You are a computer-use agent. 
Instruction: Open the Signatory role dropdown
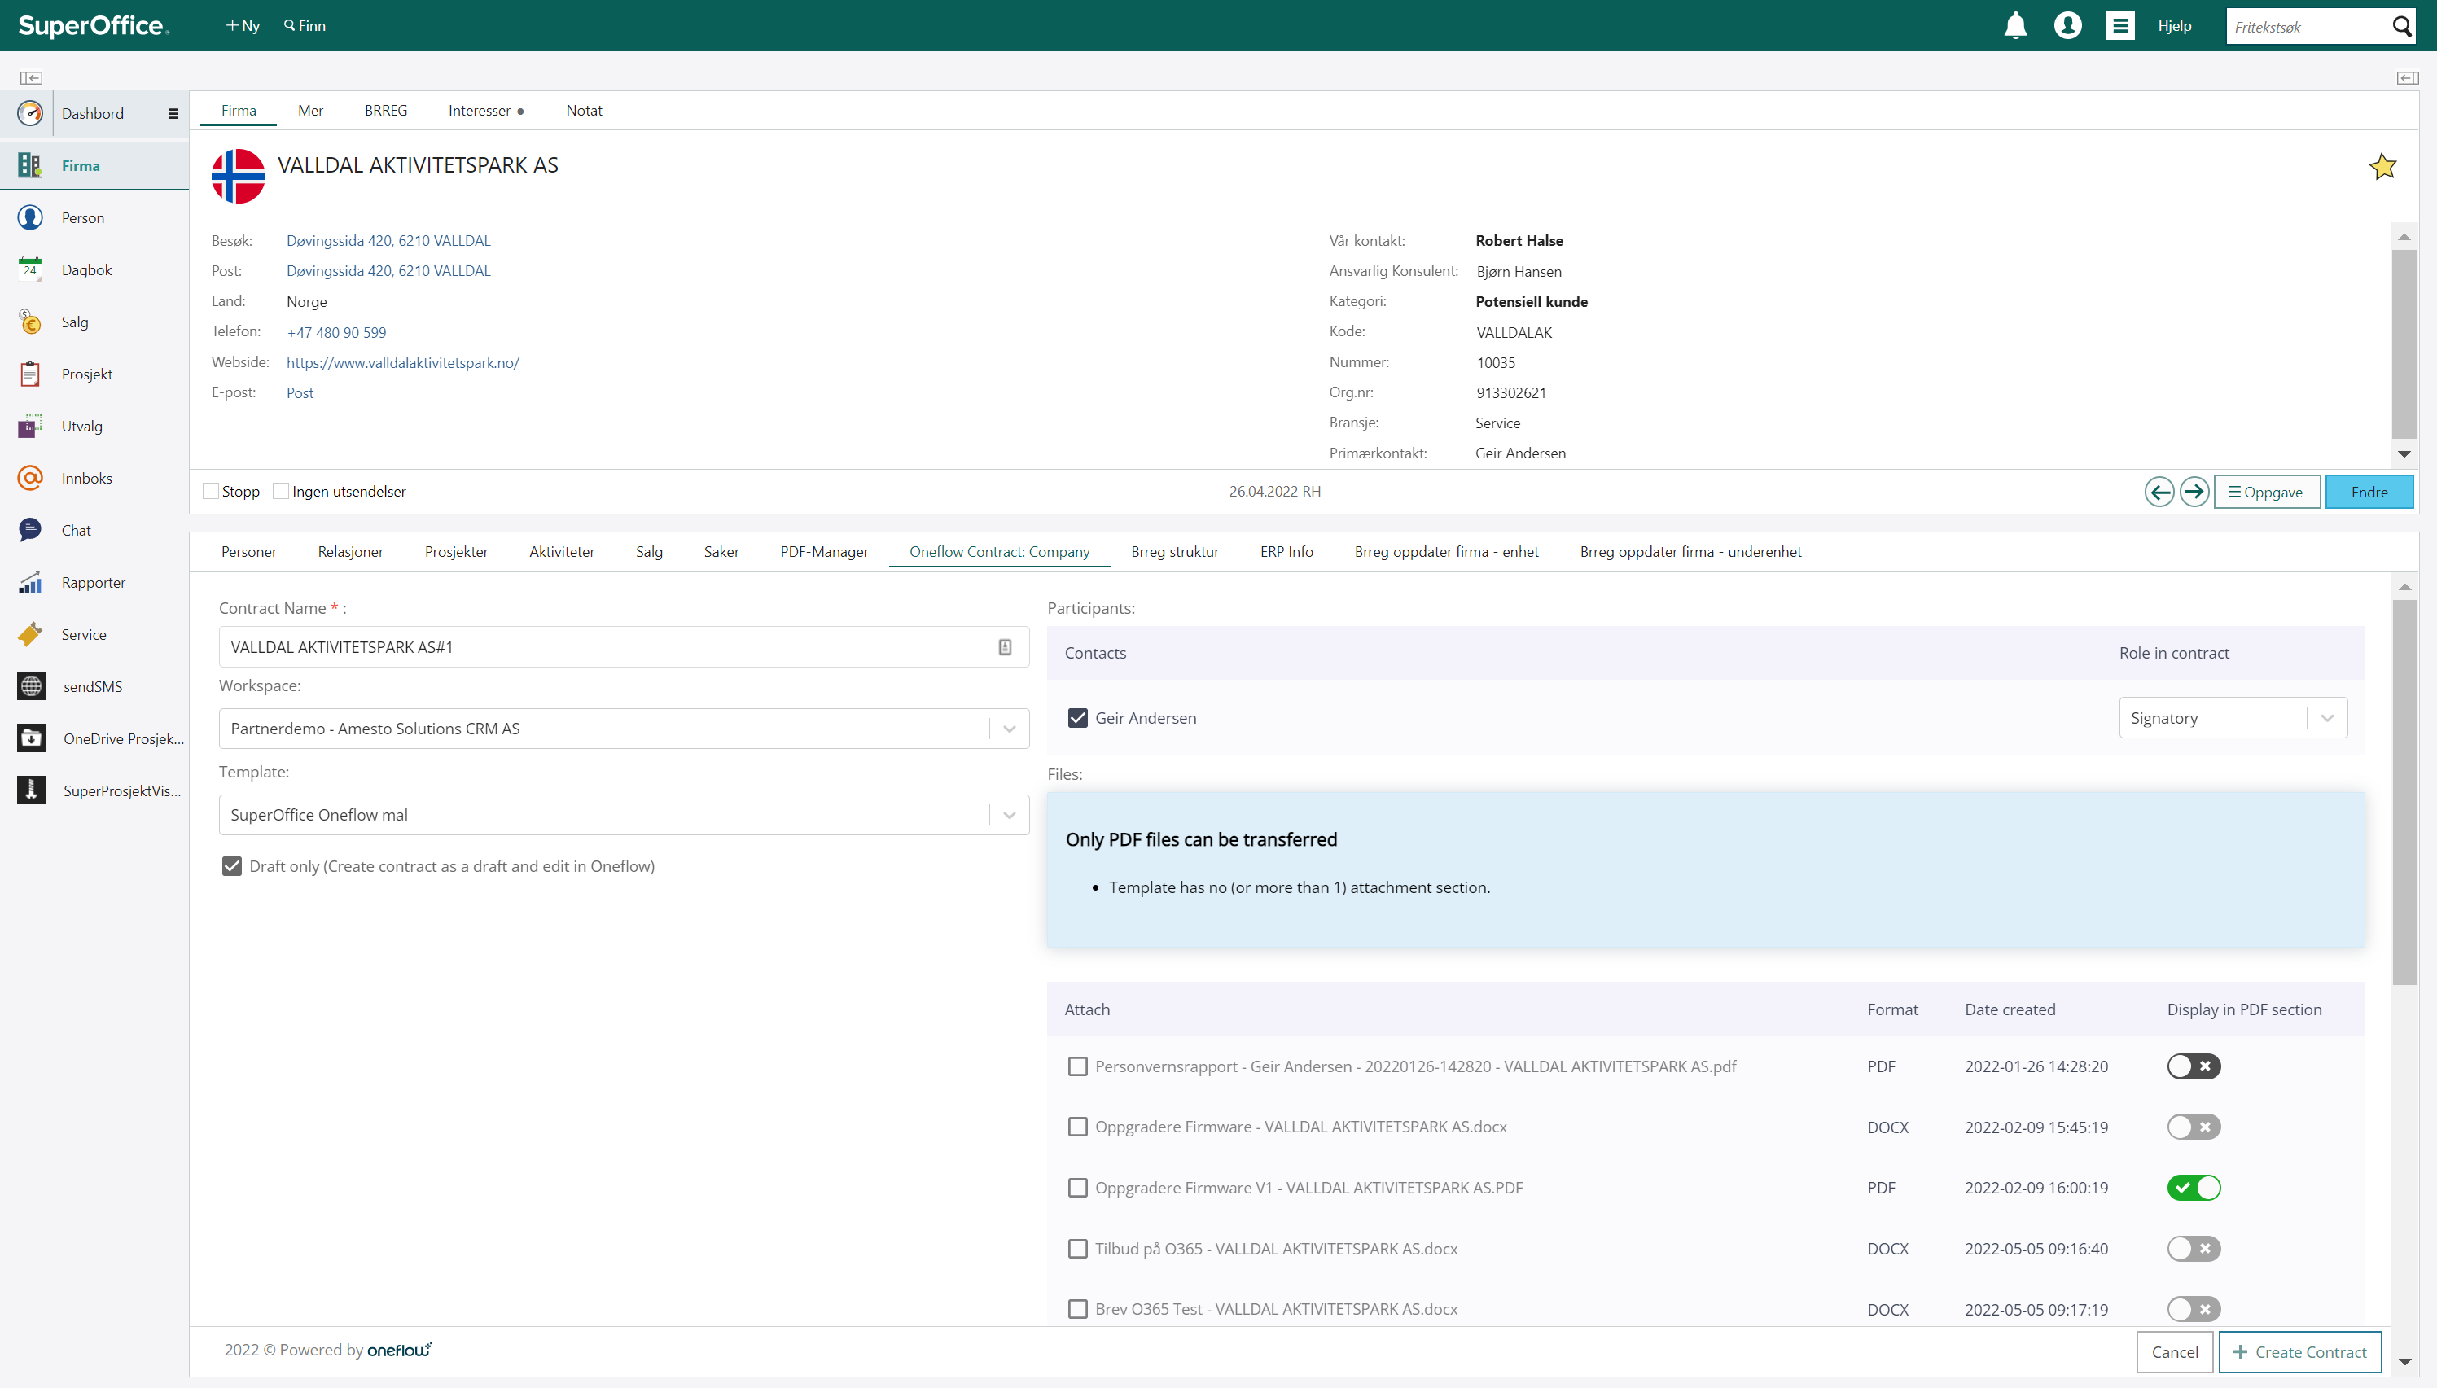click(2326, 718)
